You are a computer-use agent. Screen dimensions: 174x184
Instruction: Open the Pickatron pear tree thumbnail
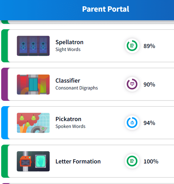[x=33, y=123]
